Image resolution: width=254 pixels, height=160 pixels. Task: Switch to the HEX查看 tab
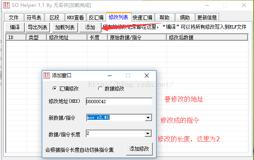pos(75,17)
